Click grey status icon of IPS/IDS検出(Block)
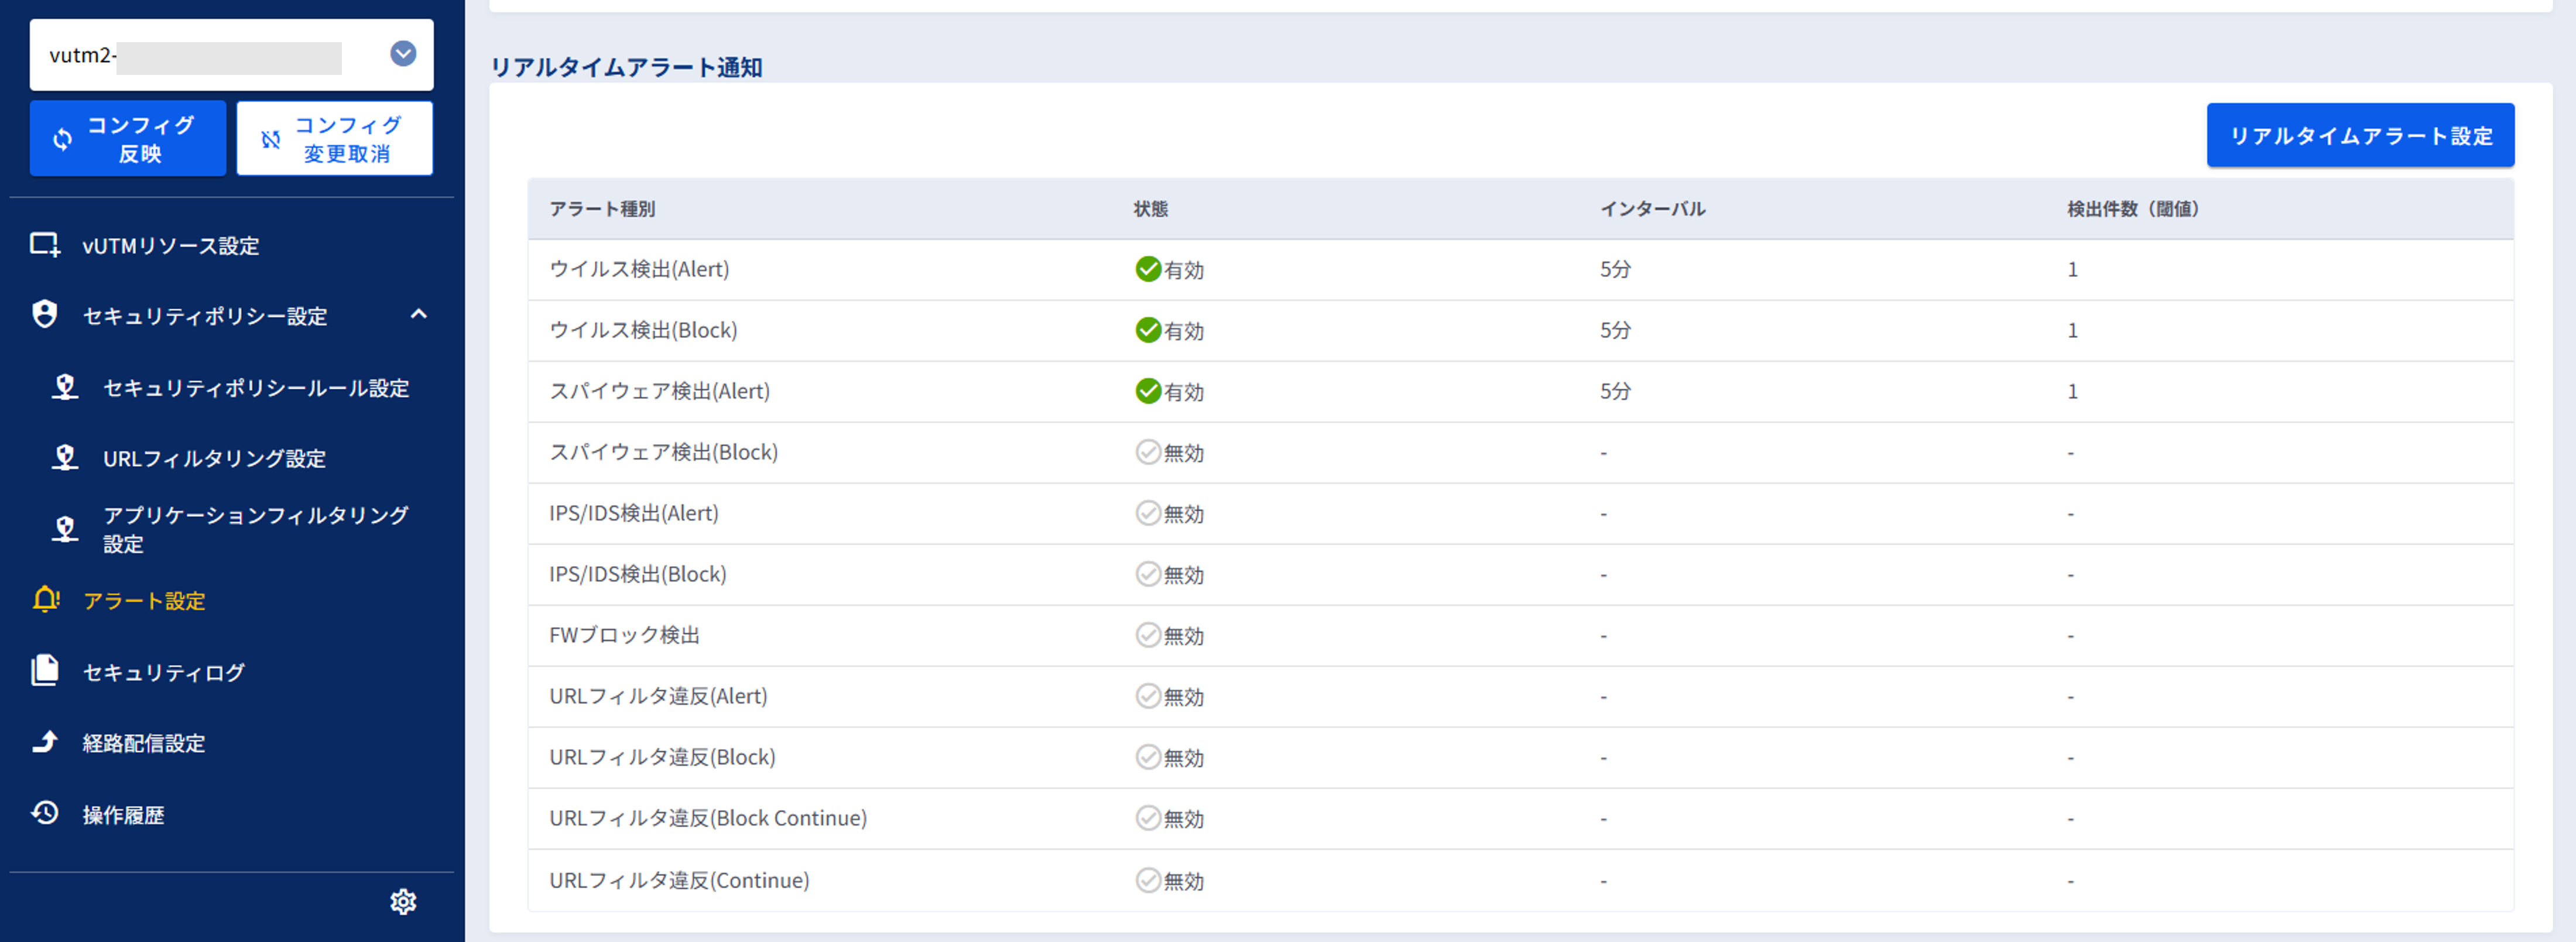This screenshot has height=942, width=2576. [x=1148, y=574]
